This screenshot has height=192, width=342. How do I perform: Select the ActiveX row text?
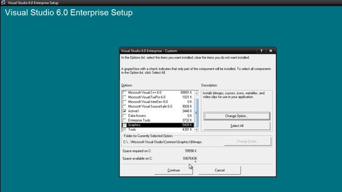[x=134, y=111]
